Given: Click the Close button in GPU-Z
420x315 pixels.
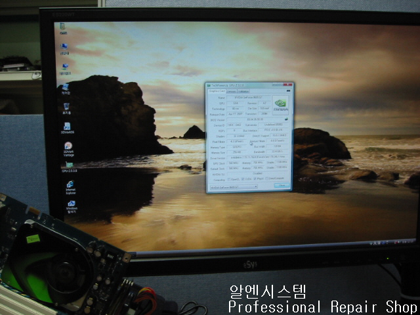Looking at the screenshot, I should pos(281,186).
